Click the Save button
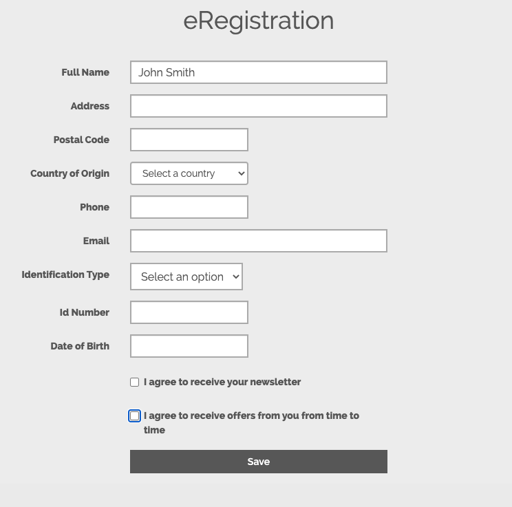This screenshot has height=507, width=512. click(259, 462)
